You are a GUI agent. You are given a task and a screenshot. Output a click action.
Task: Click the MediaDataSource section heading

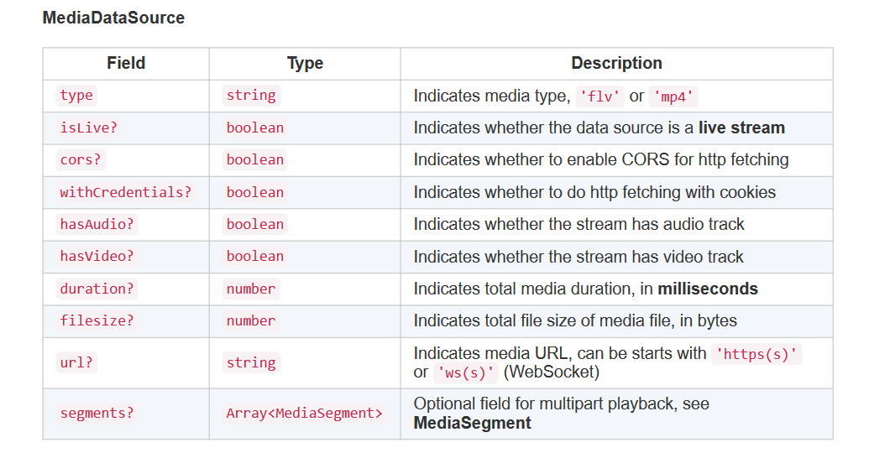tap(113, 18)
